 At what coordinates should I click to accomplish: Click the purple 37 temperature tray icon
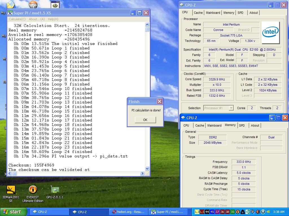217,212
